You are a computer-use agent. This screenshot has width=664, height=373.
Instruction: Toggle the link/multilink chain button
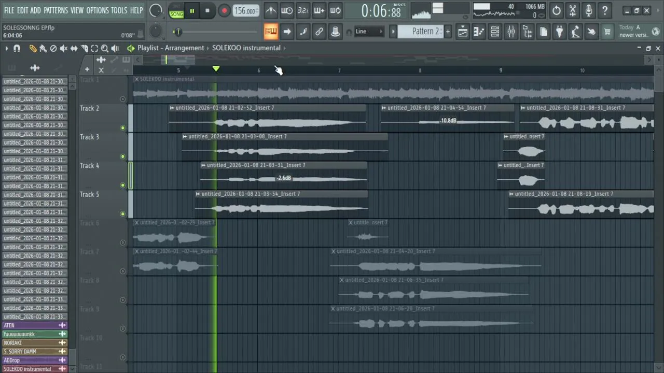pyautogui.click(x=319, y=32)
